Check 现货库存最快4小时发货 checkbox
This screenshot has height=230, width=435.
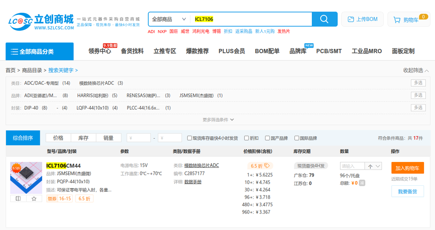click(189, 138)
